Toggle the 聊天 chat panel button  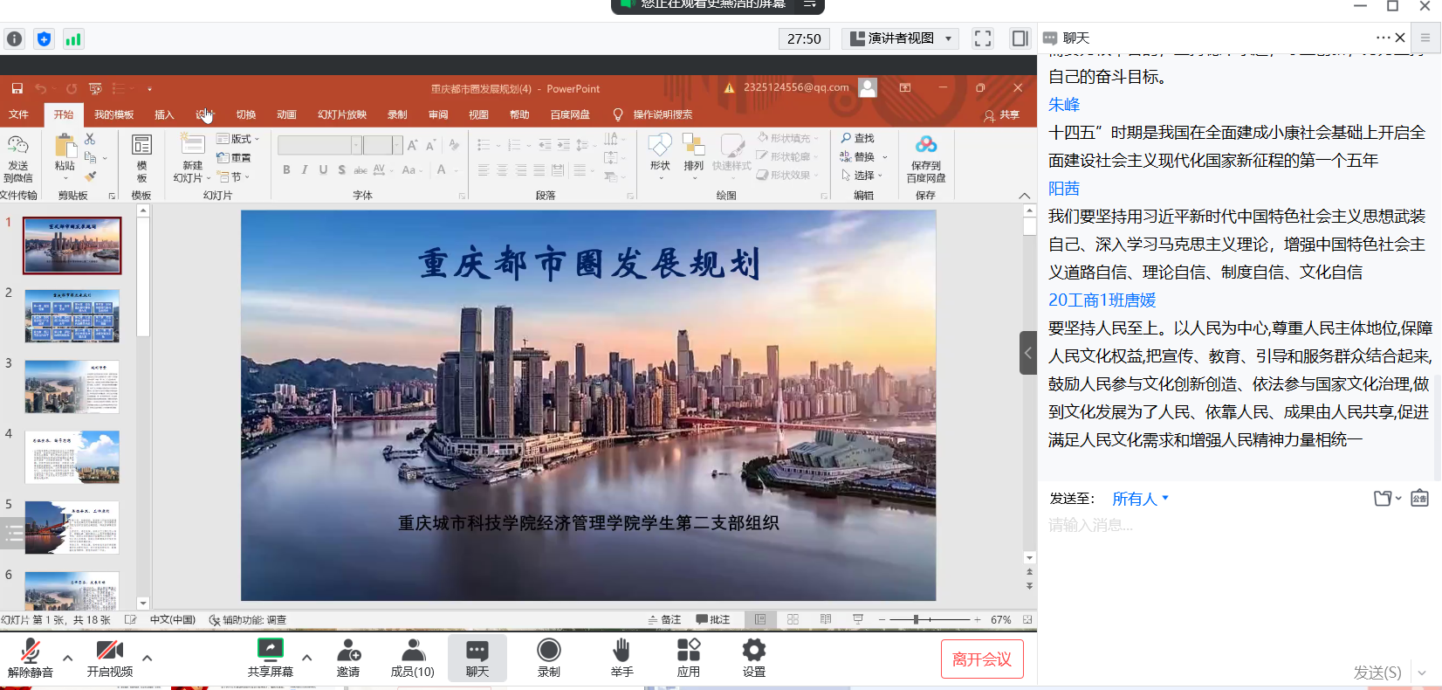pos(477,658)
